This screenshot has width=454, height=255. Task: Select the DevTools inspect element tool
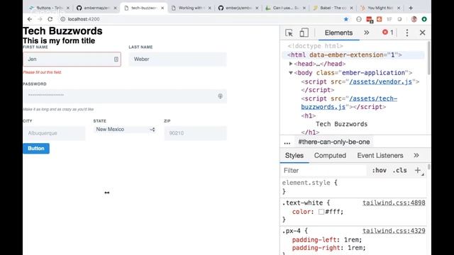pyautogui.click(x=289, y=33)
